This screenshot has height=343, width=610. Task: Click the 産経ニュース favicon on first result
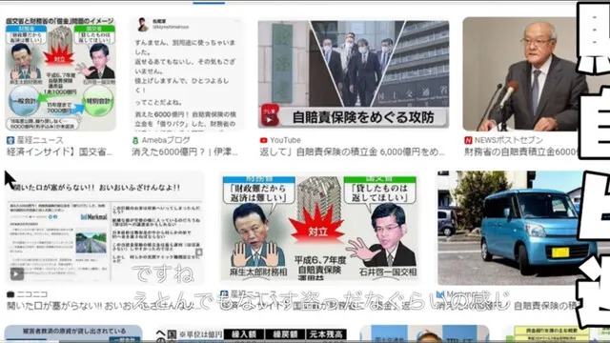pos(10,140)
